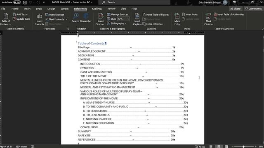Open Manage Sources
The height and width of the screenshot is (148, 264).
(x=118, y=14)
